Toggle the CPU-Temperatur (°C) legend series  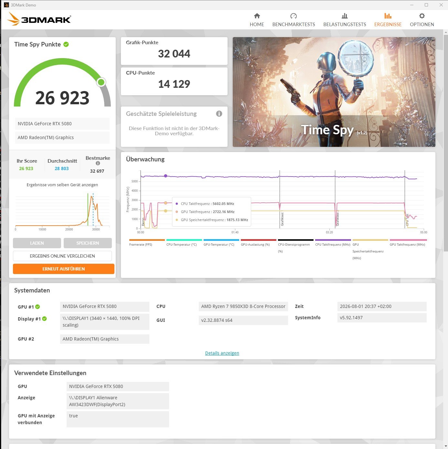pos(184,242)
